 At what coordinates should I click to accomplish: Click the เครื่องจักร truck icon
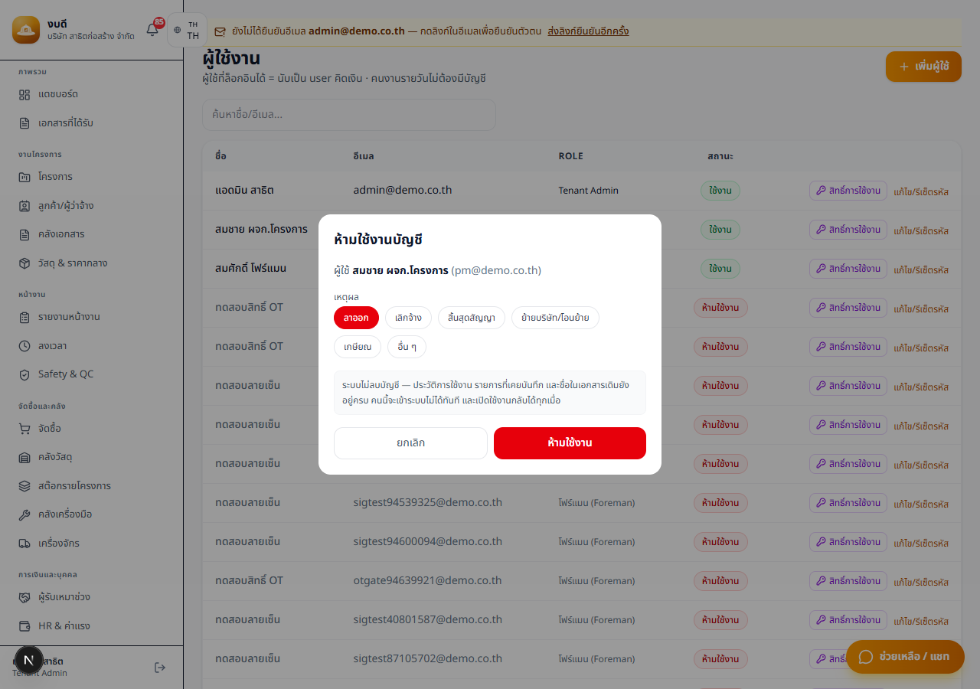(x=24, y=544)
